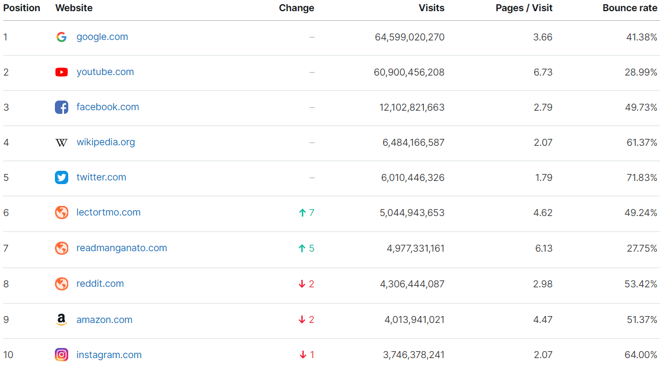The image size is (660, 365).
Task: Click the red down 1 change indicator
Action: pyautogui.click(x=307, y=355)
